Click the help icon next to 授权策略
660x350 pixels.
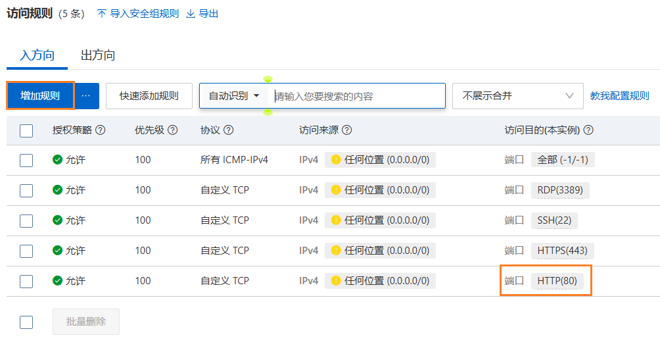[100, 130]
